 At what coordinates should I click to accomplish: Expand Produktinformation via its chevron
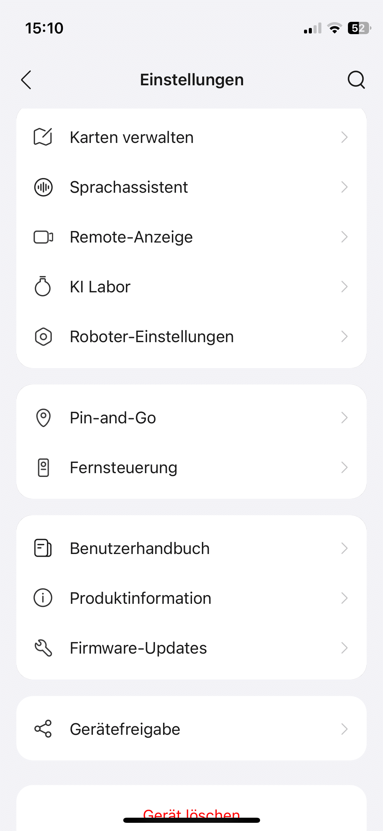tap(344, 598)
